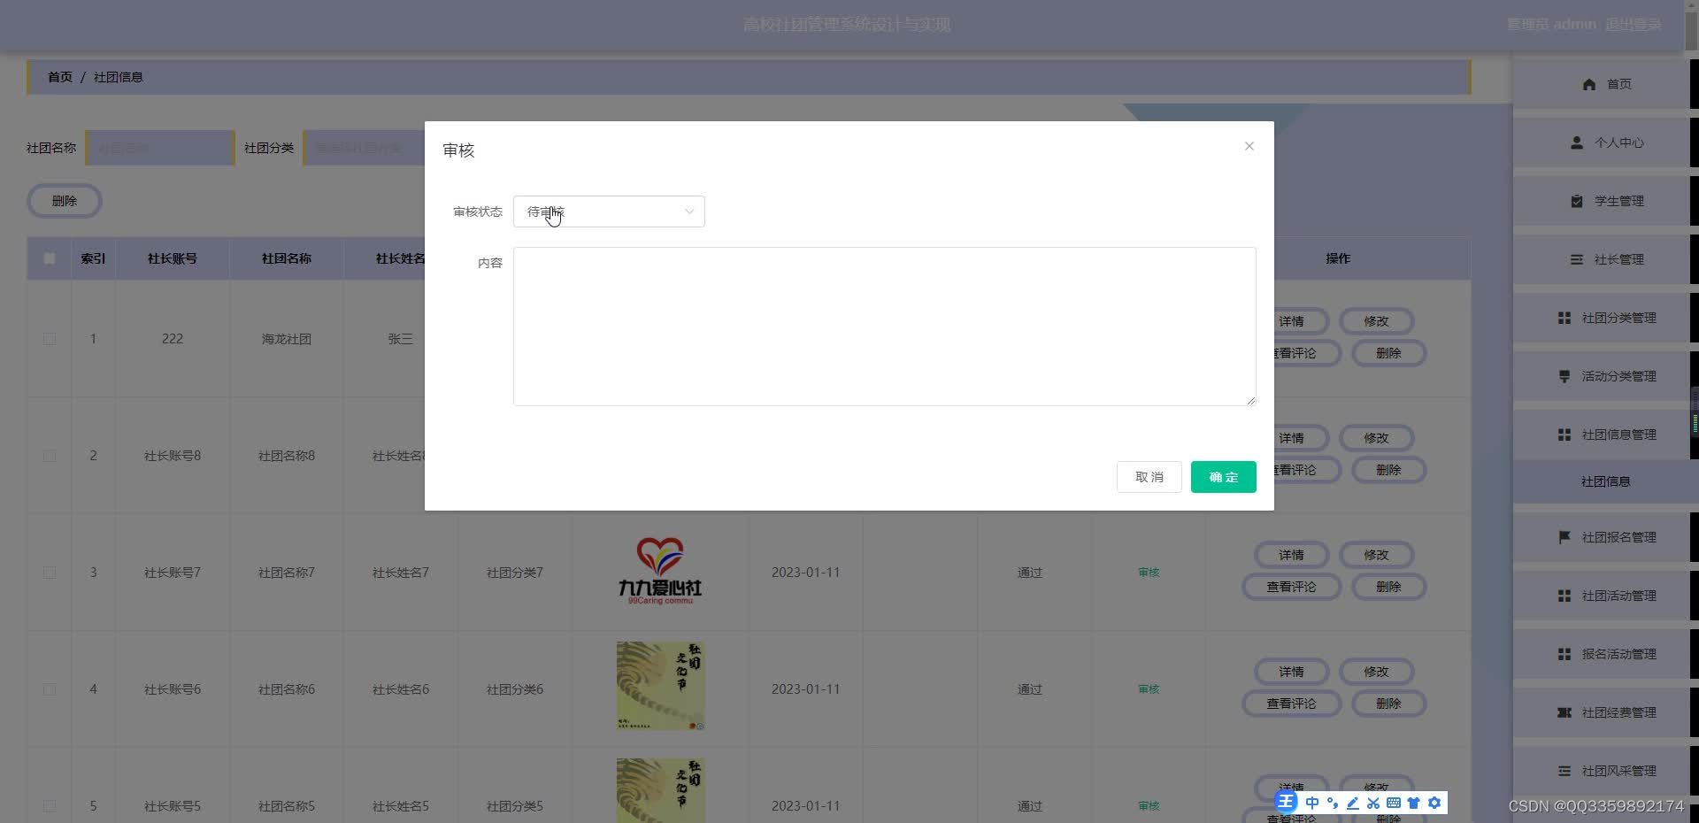The height and width of the screenshot is (823, 1699).
Task: Toggle the punctuation mode icon in the IME bar
Action: pyautogui.click(x=1333, y=803)
